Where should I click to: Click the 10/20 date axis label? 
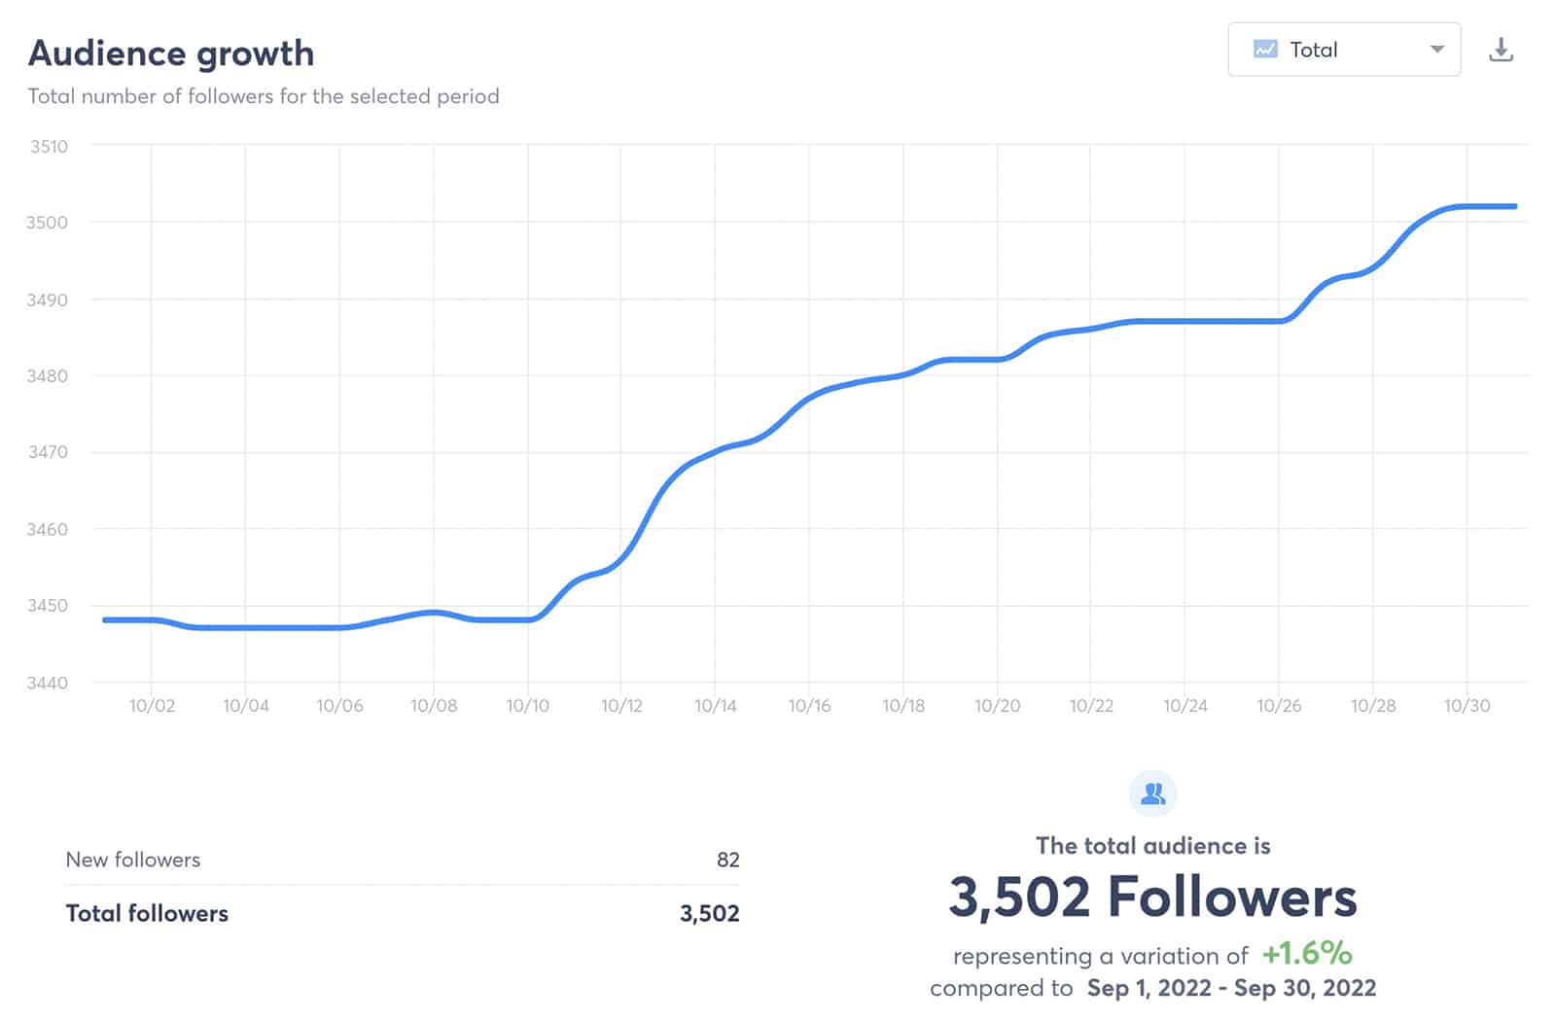tap(997, 706)
